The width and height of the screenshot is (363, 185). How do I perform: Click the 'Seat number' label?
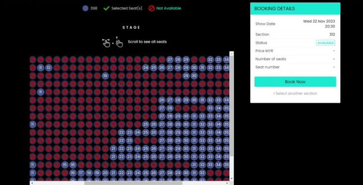coord(267,67)
